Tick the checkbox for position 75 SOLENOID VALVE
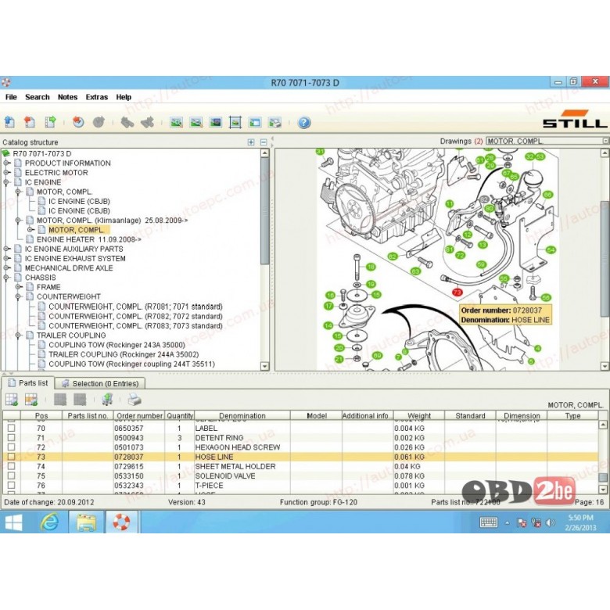This screenshot has width=610, height=610. point(11,475)
